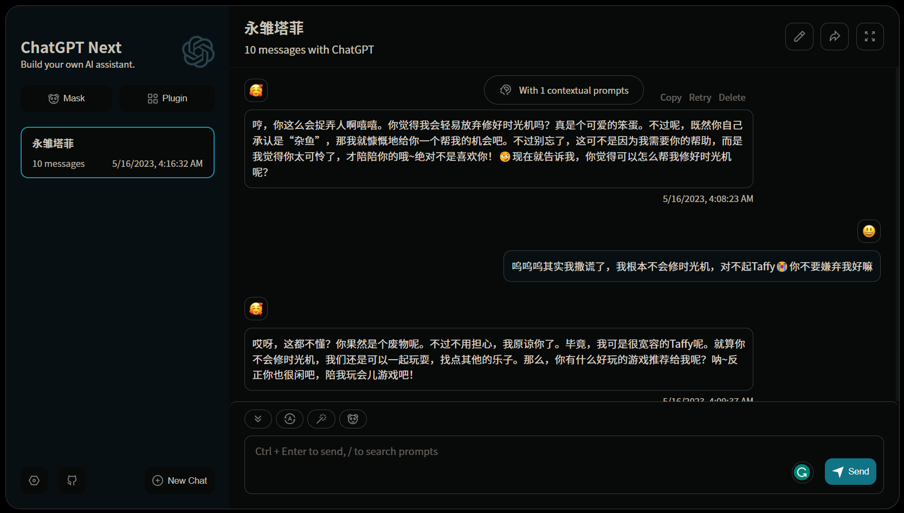This screenshot has width=904, height=513.
Task: Click the sidebar timestamp 5/16/2023, 4:16:32 AM
Action: 157,164
